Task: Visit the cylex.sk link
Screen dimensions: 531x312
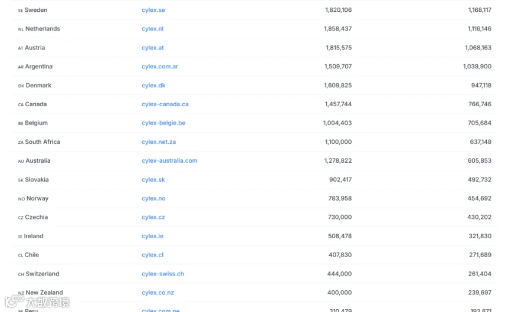Action: pos(153,180)
